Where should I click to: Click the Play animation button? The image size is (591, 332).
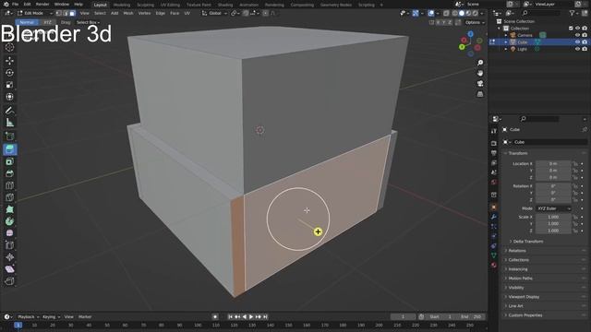coord(251,317)
